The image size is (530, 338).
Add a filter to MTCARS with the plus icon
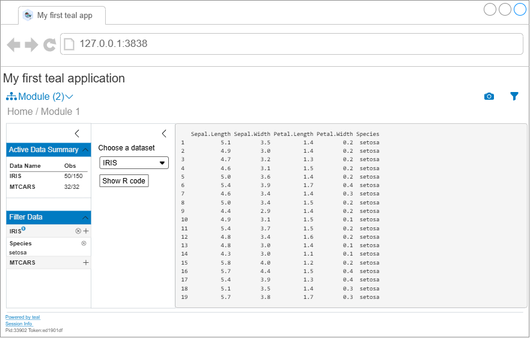(x=86, y=263)
